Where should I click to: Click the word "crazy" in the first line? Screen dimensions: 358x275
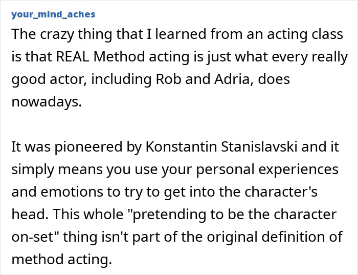coord(57,34)
